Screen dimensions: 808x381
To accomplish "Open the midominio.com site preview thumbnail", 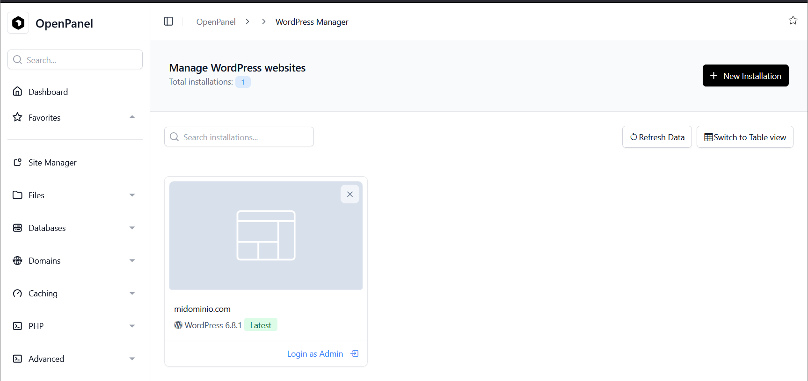I will (266, 236).
